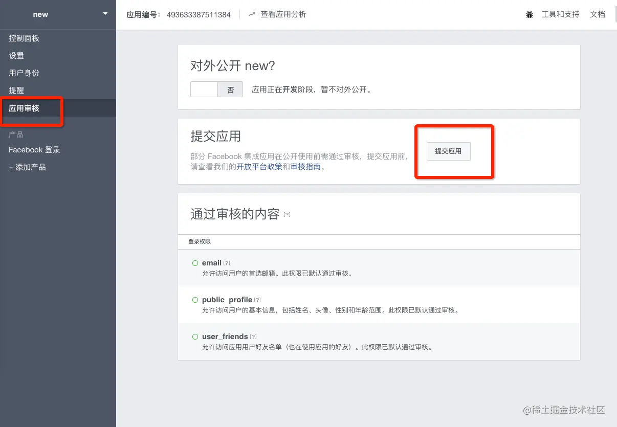
Task: Click the green status circle for user_friends
Action: (x=195, y=336)
